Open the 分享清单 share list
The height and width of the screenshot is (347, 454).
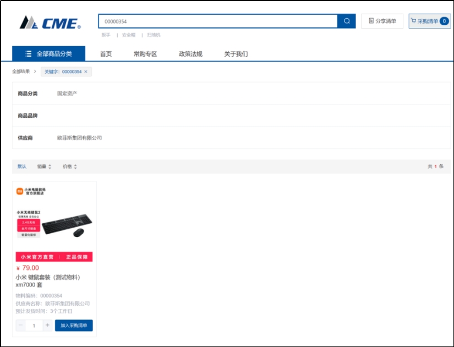pos(382,21)
